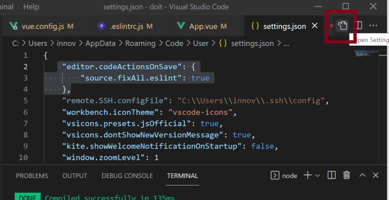This screenshot has width=389, height=200.
Task: Expand the innov breadcrumb segment
Action: [x=66, y=44]
